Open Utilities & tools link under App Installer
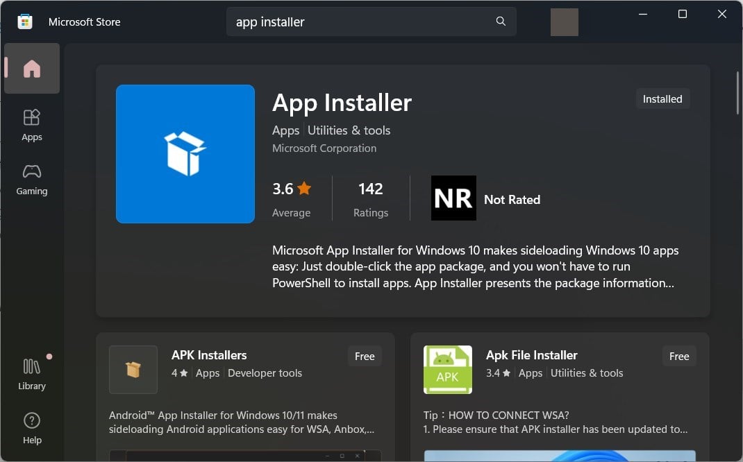 pyautogui.click(x=349, y=130)
